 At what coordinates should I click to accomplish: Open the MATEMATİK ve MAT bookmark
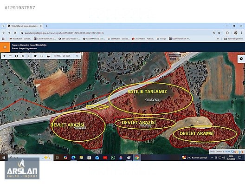coord(94,39)
